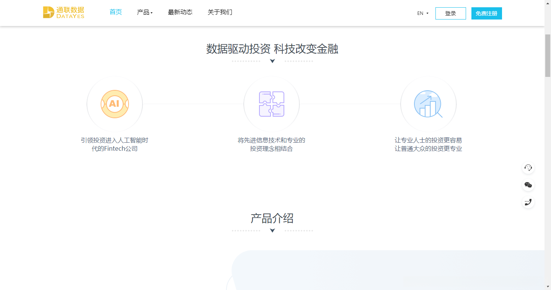Click the orange AI circle icon
The width and height of the screenshot is (551, 290).
pos(114,104)
